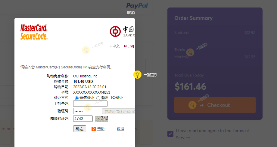Click the yellow lightbulb watermark icon
The width and height of the screenshot is (277, 147).
(x=137, y=75)
